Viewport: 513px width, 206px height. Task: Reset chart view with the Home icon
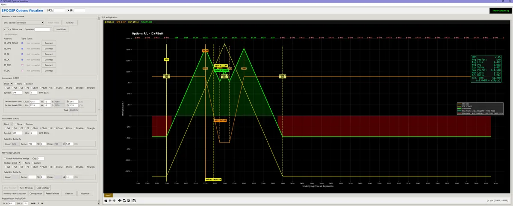[x=106, y=200]
